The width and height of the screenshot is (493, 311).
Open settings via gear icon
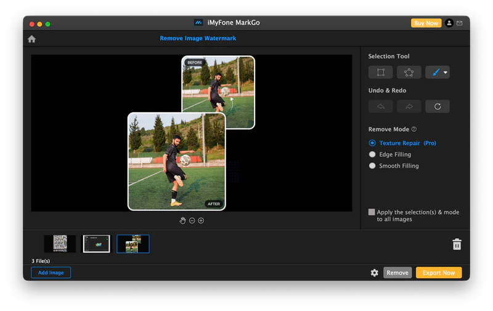374,273
